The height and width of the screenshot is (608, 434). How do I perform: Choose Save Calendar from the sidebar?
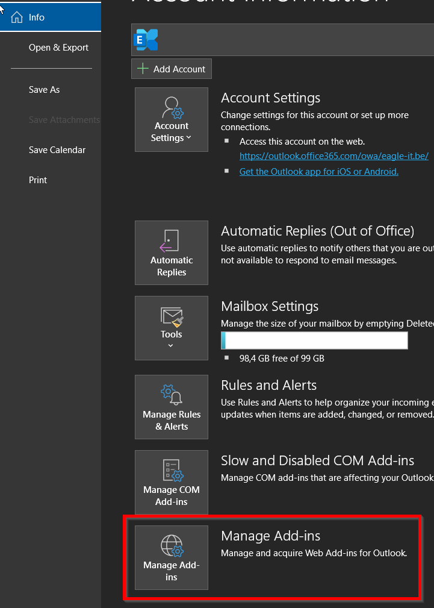57,149
